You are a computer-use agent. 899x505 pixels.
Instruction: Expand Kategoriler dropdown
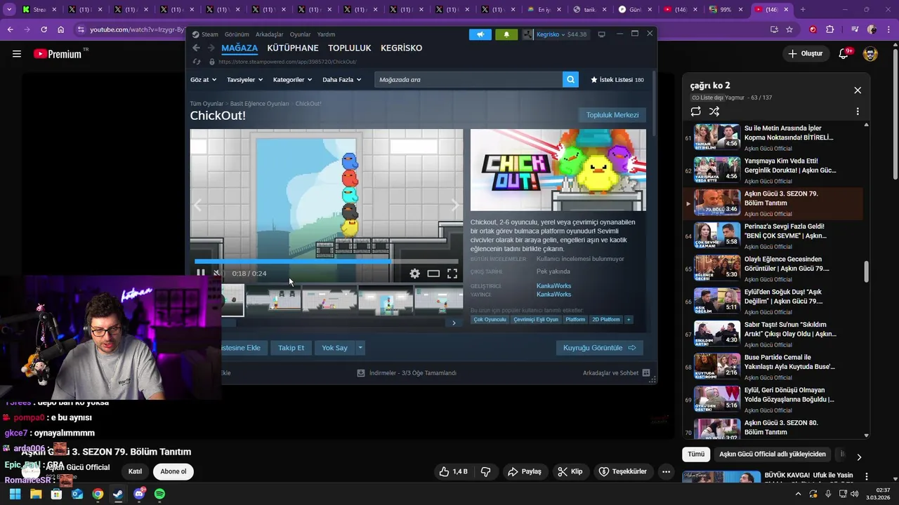point(292,80)
